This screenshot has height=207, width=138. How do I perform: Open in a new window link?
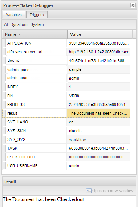[113, 191]
